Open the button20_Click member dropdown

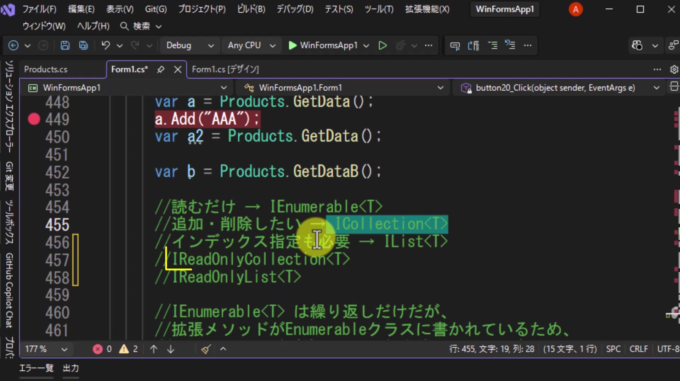click(x=560, y=87)
